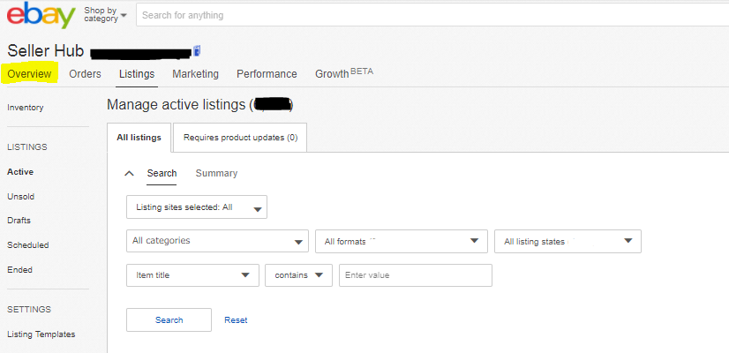
Task: Click the eBay logo
Action: [41, 16]
